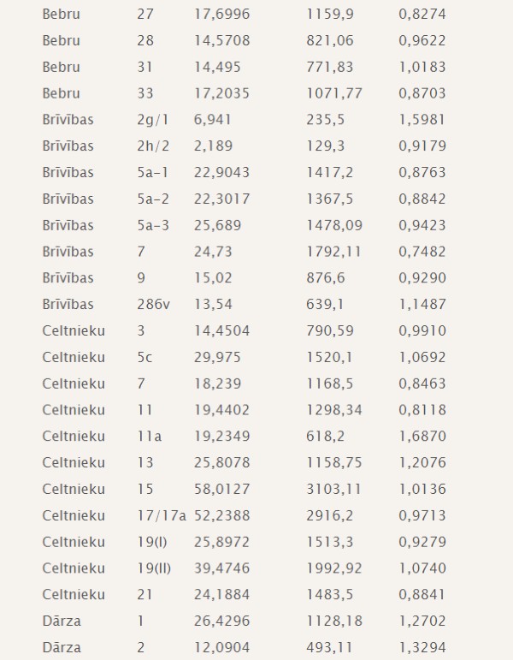Select 1,0183 in the Bebru 31 row
513x660 pixels.
pyautogui.click(x=422, y=67)
